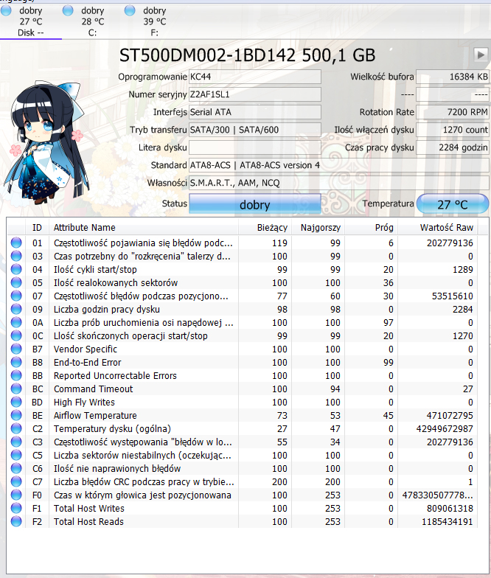The width and height of the screenshot is (491, 578).
Task: Click the status icon of attribute 04
Action: click(x=16, y=269)
